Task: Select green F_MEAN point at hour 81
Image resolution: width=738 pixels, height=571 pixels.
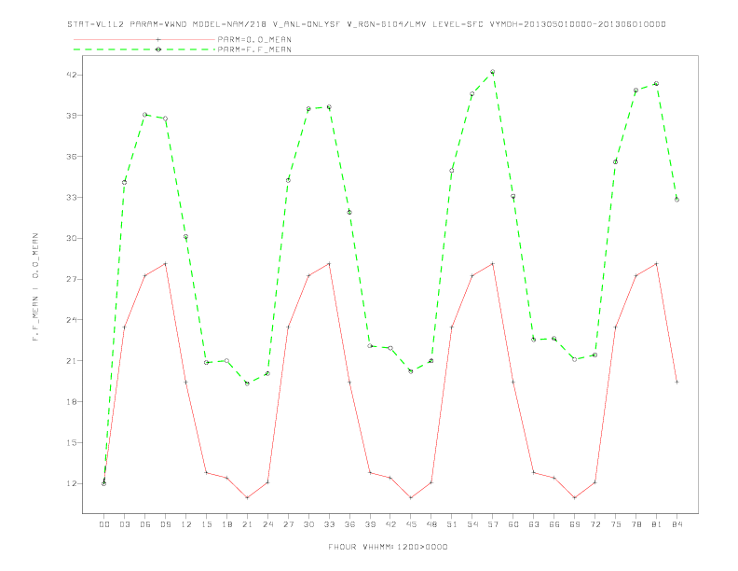Action: pyautogui.click(x=656, y=83)
